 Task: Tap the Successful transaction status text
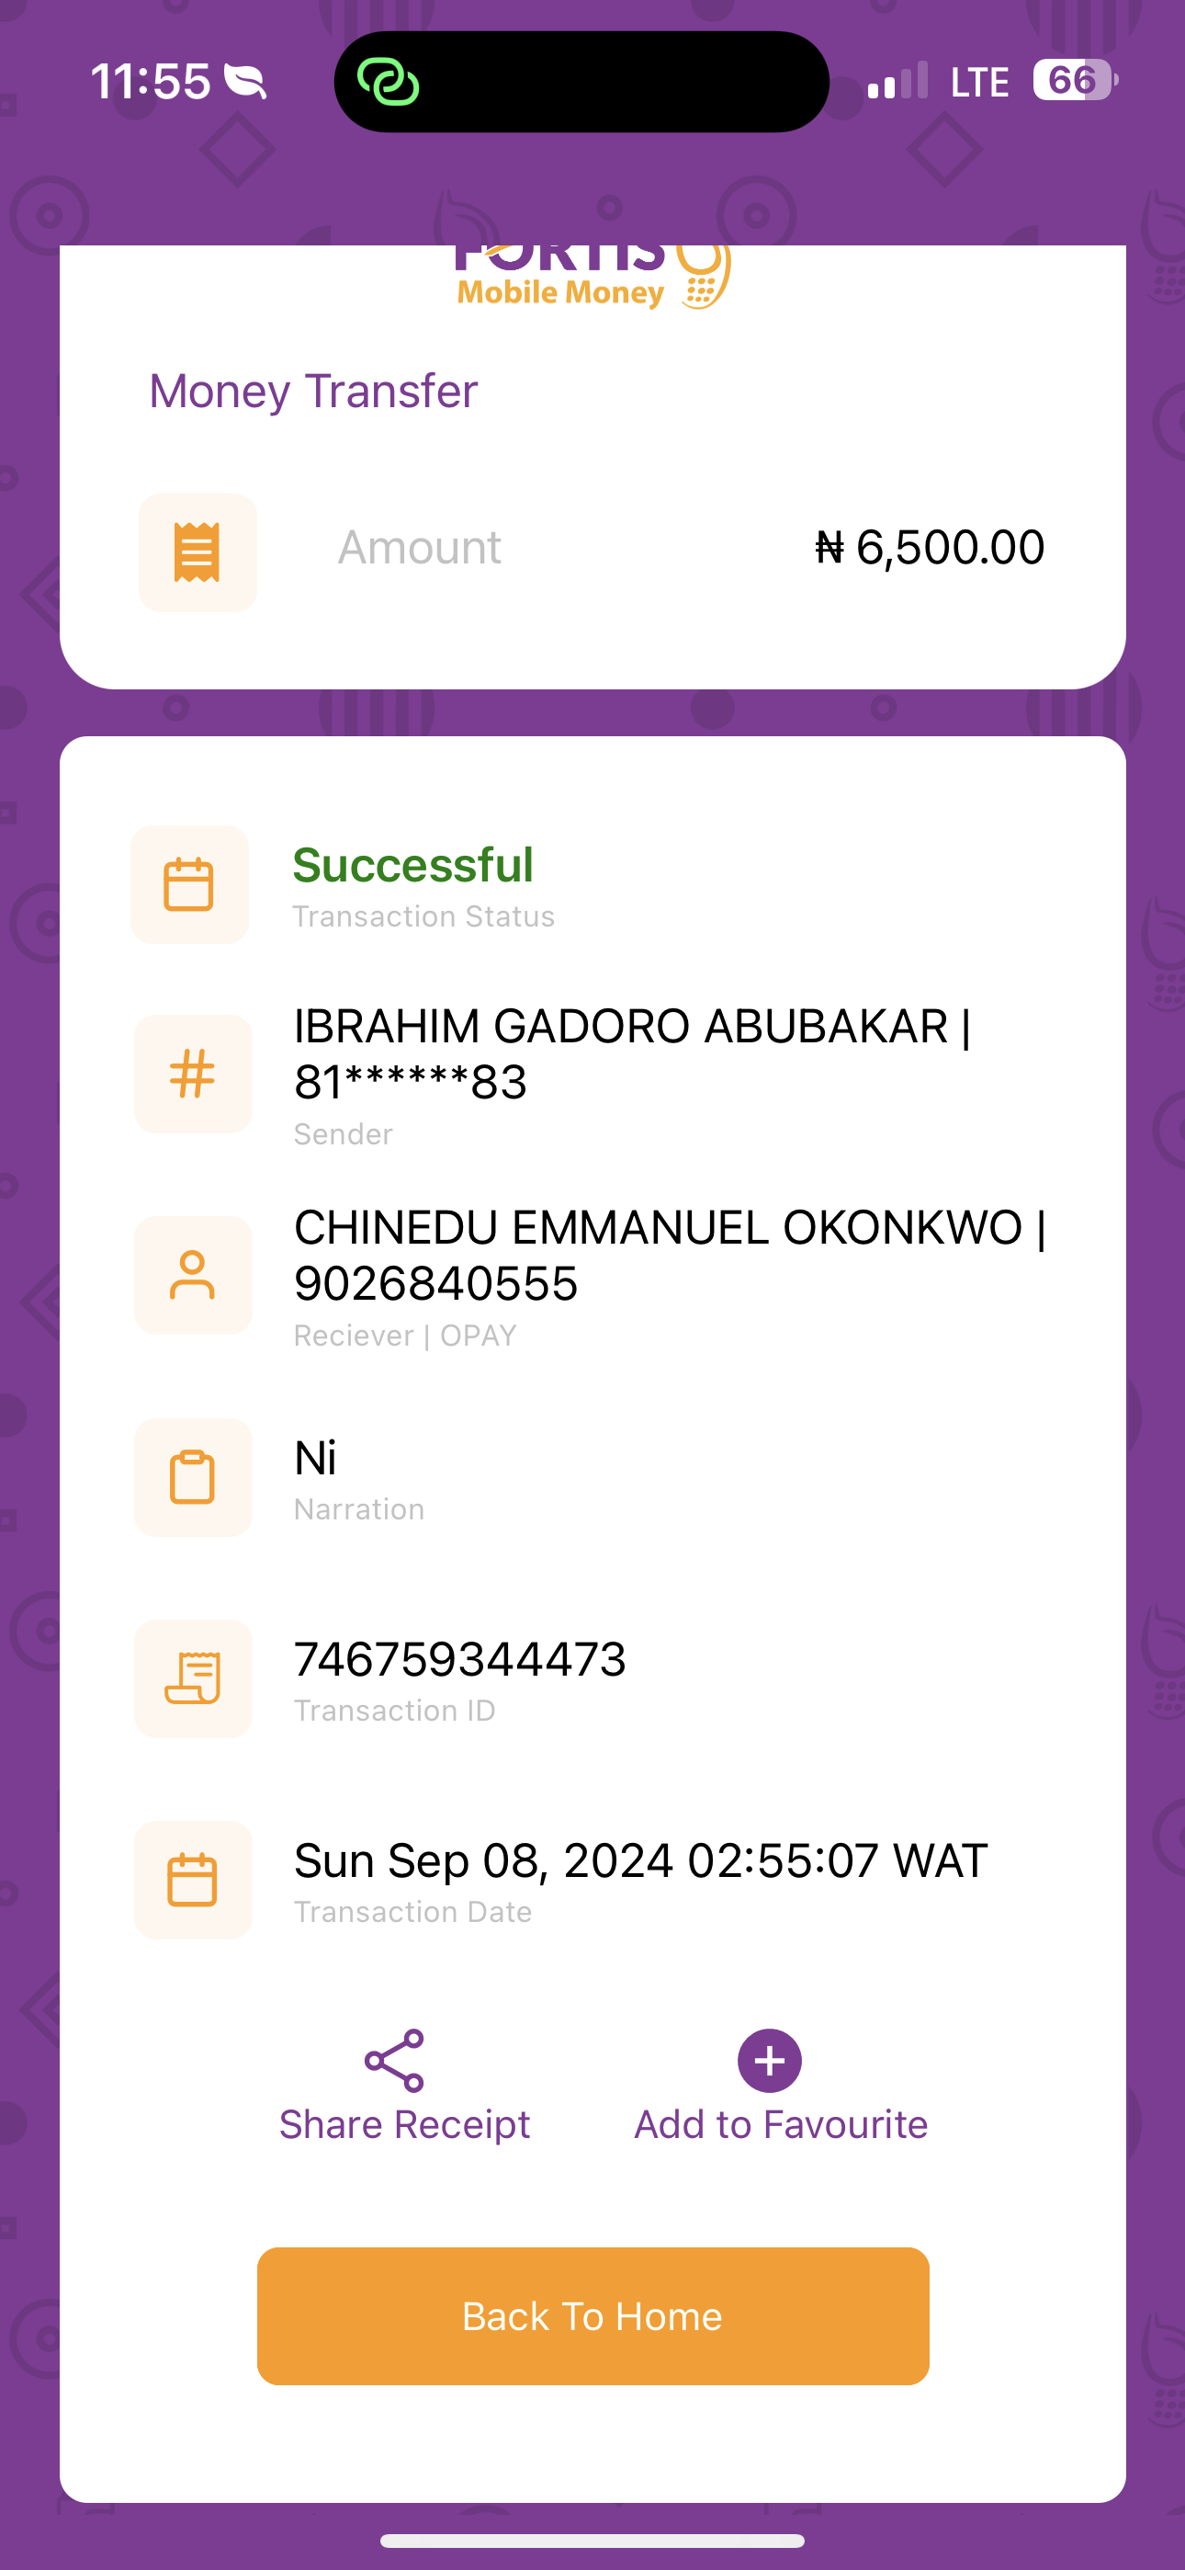coord(413,865)
